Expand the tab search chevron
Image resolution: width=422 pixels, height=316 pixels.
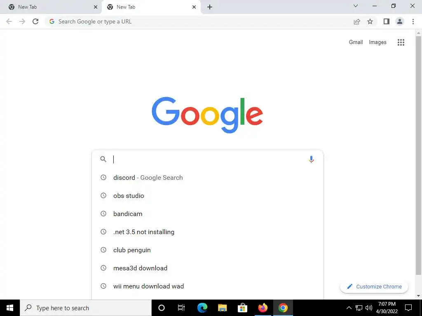click(356, 6)
